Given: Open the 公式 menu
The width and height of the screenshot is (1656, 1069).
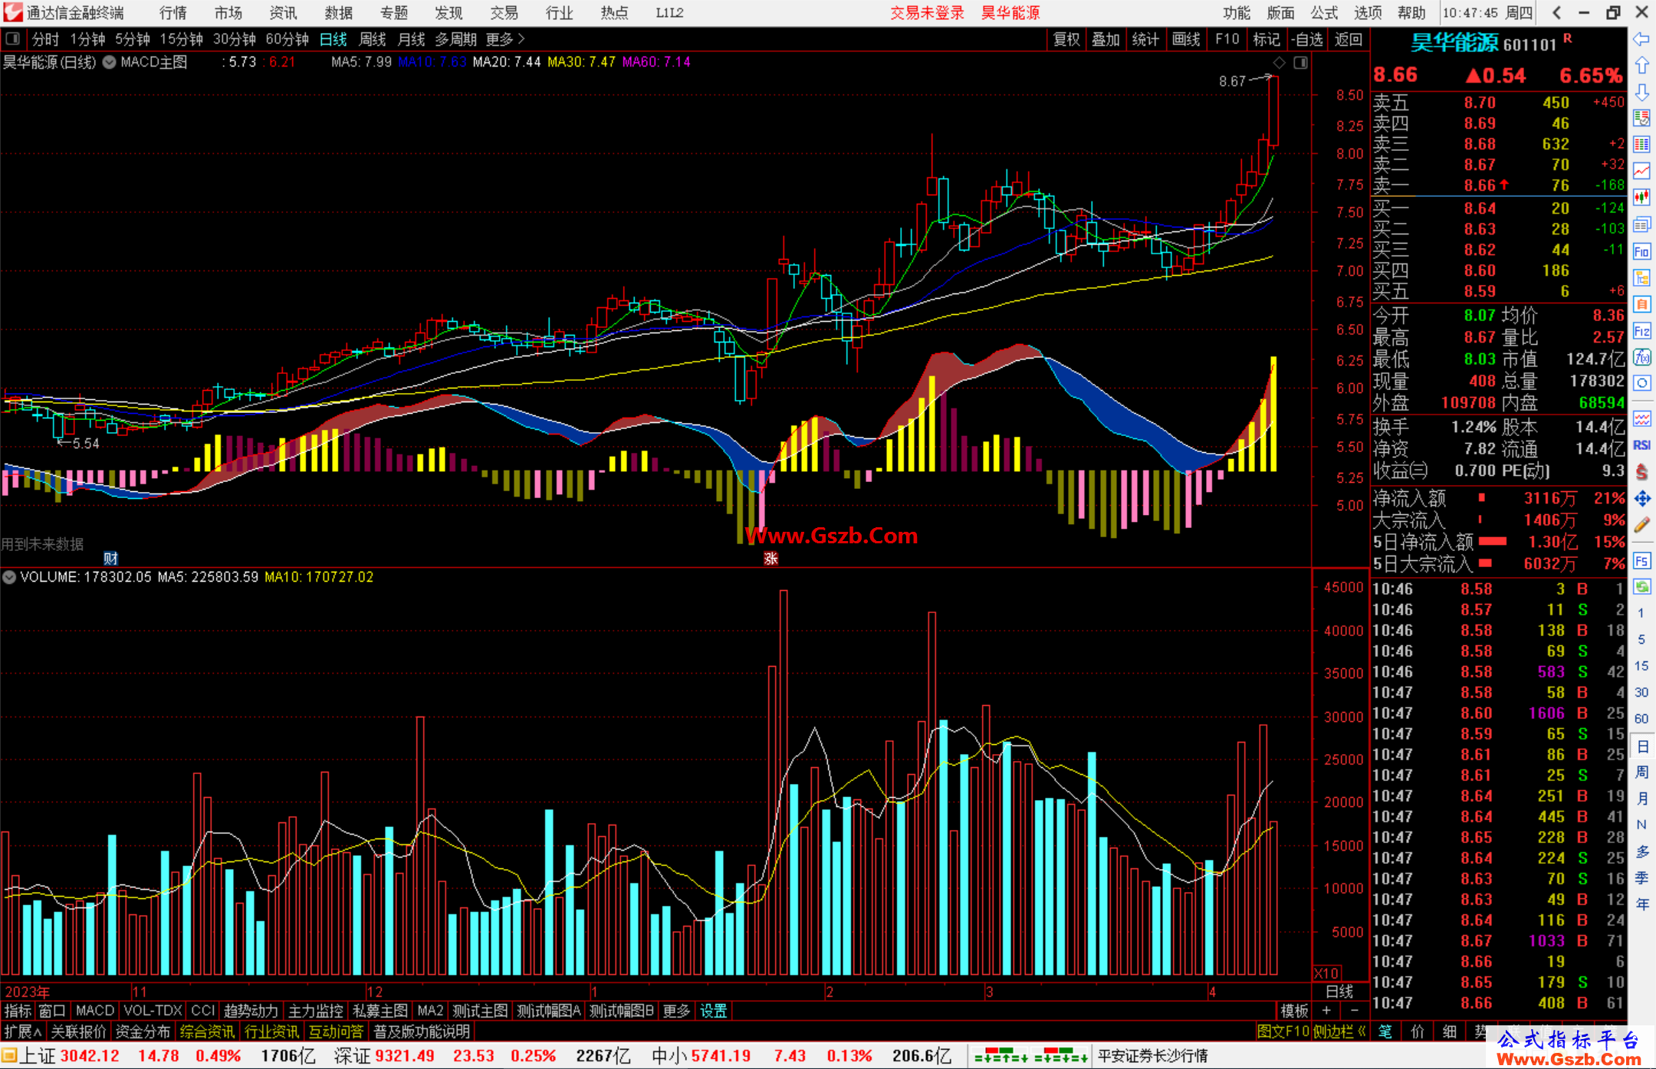Looking at the screenshot, I should (x=1324, y=13).
